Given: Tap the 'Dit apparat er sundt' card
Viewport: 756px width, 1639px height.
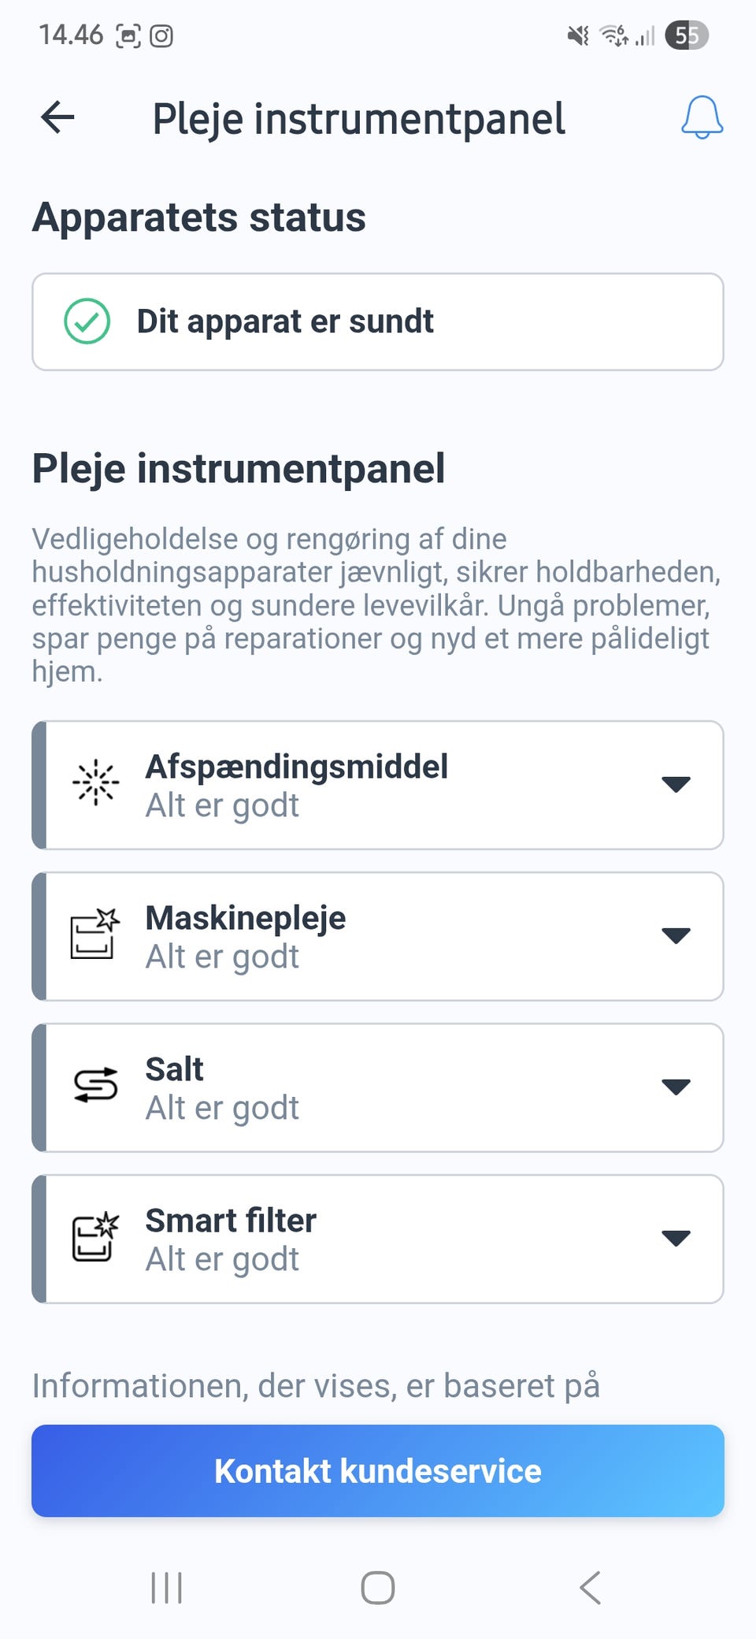Looking at the screenshot, I should 378,321.
